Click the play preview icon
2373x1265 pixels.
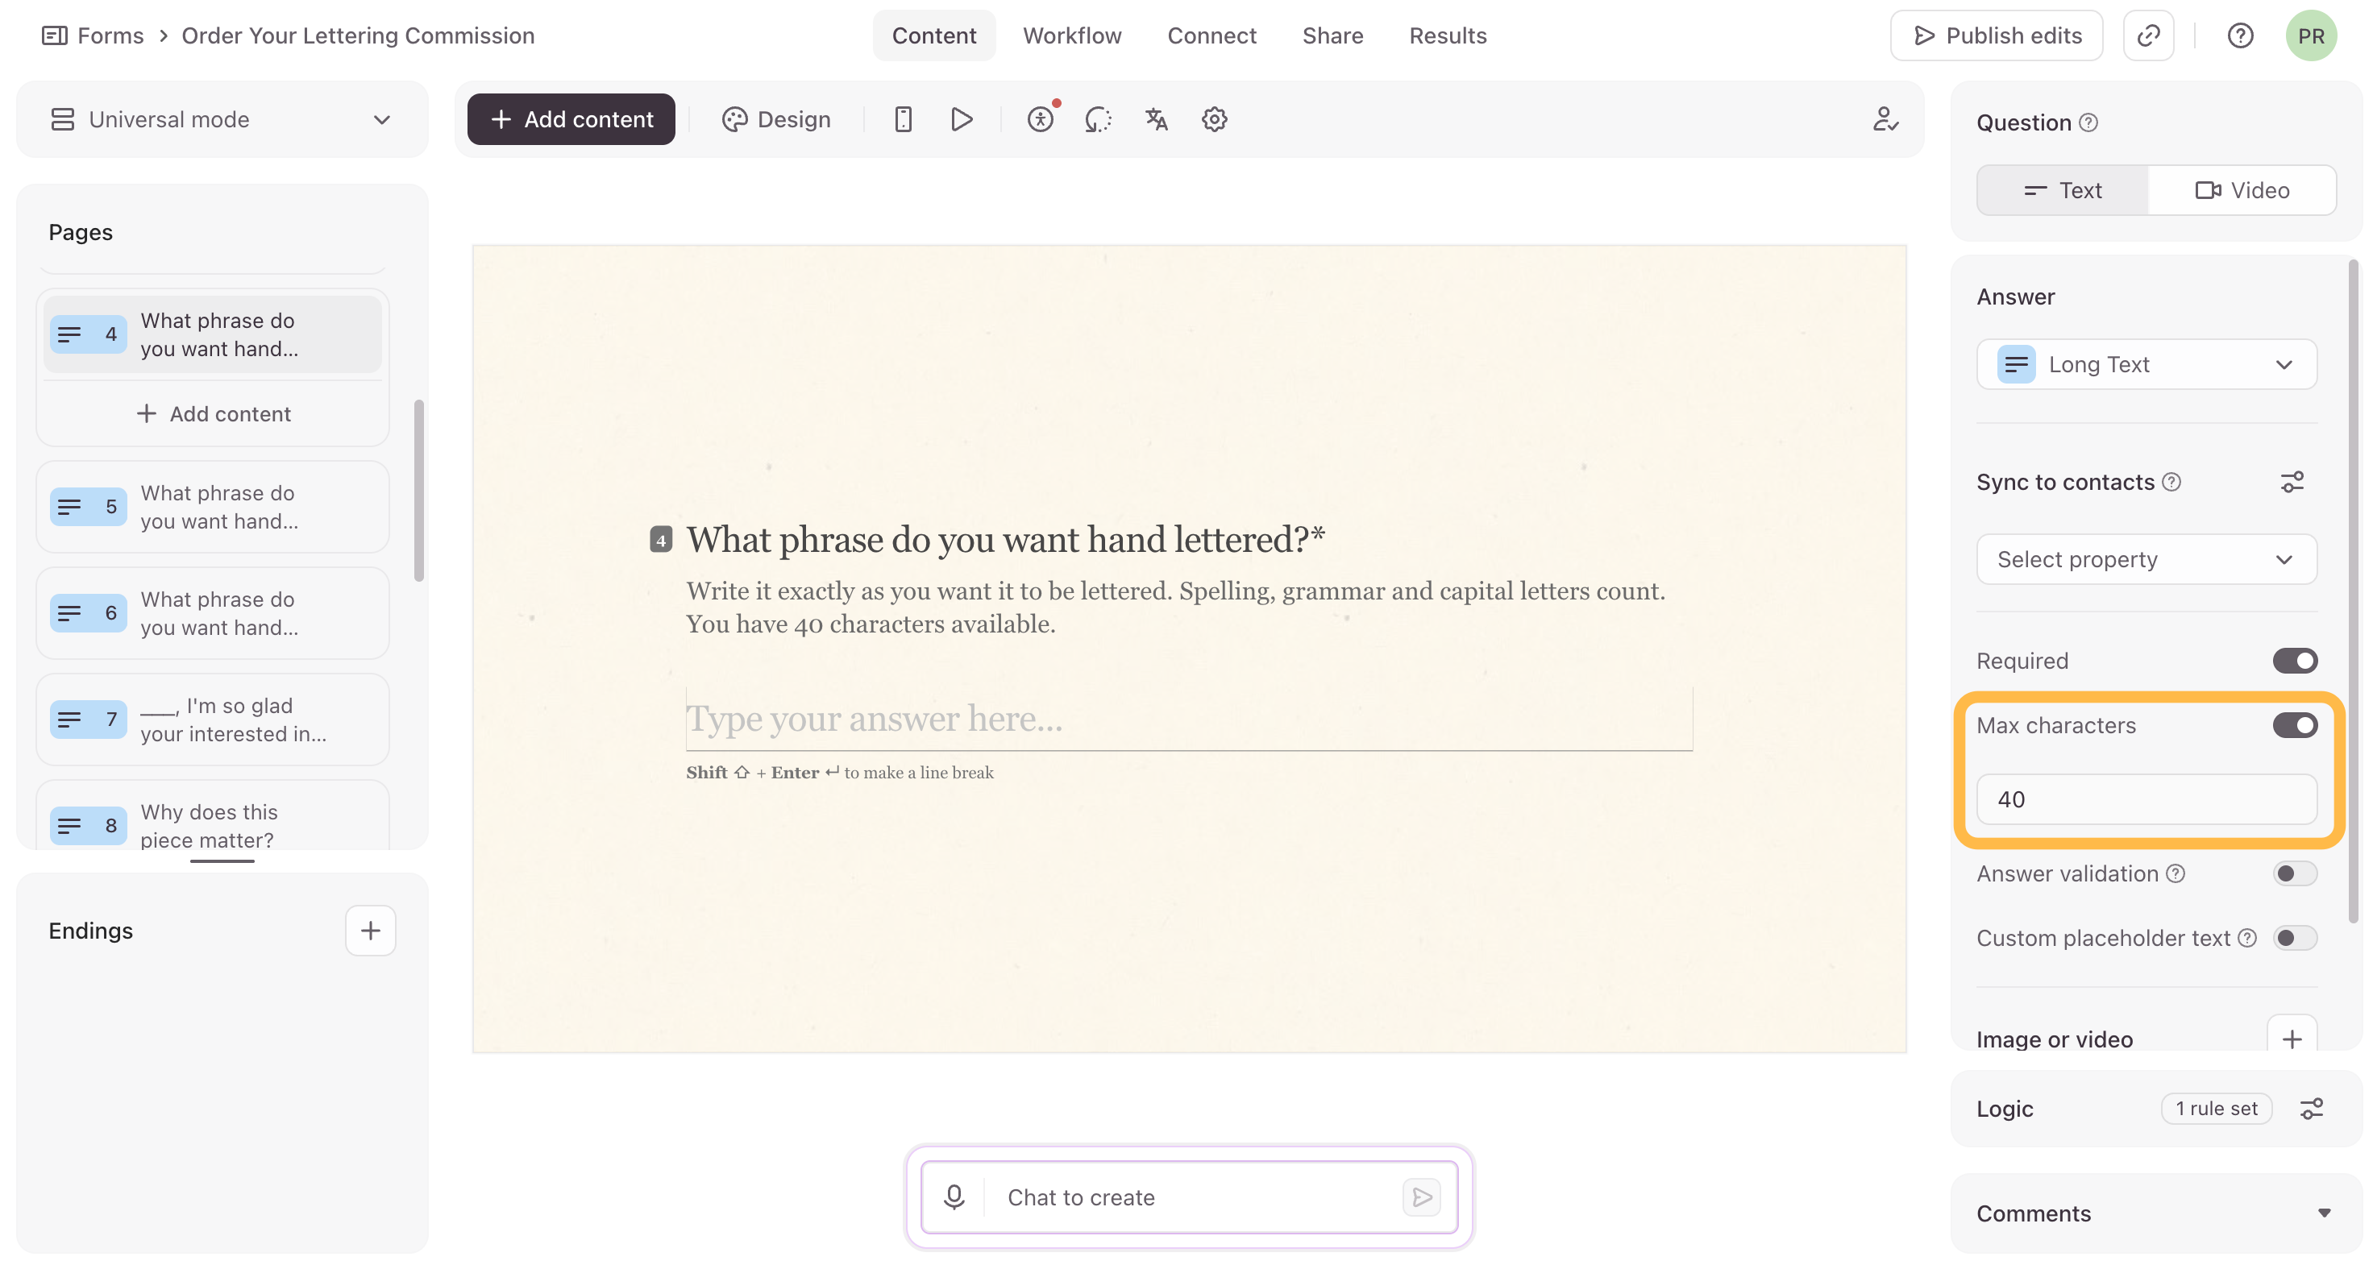point(961,120)
